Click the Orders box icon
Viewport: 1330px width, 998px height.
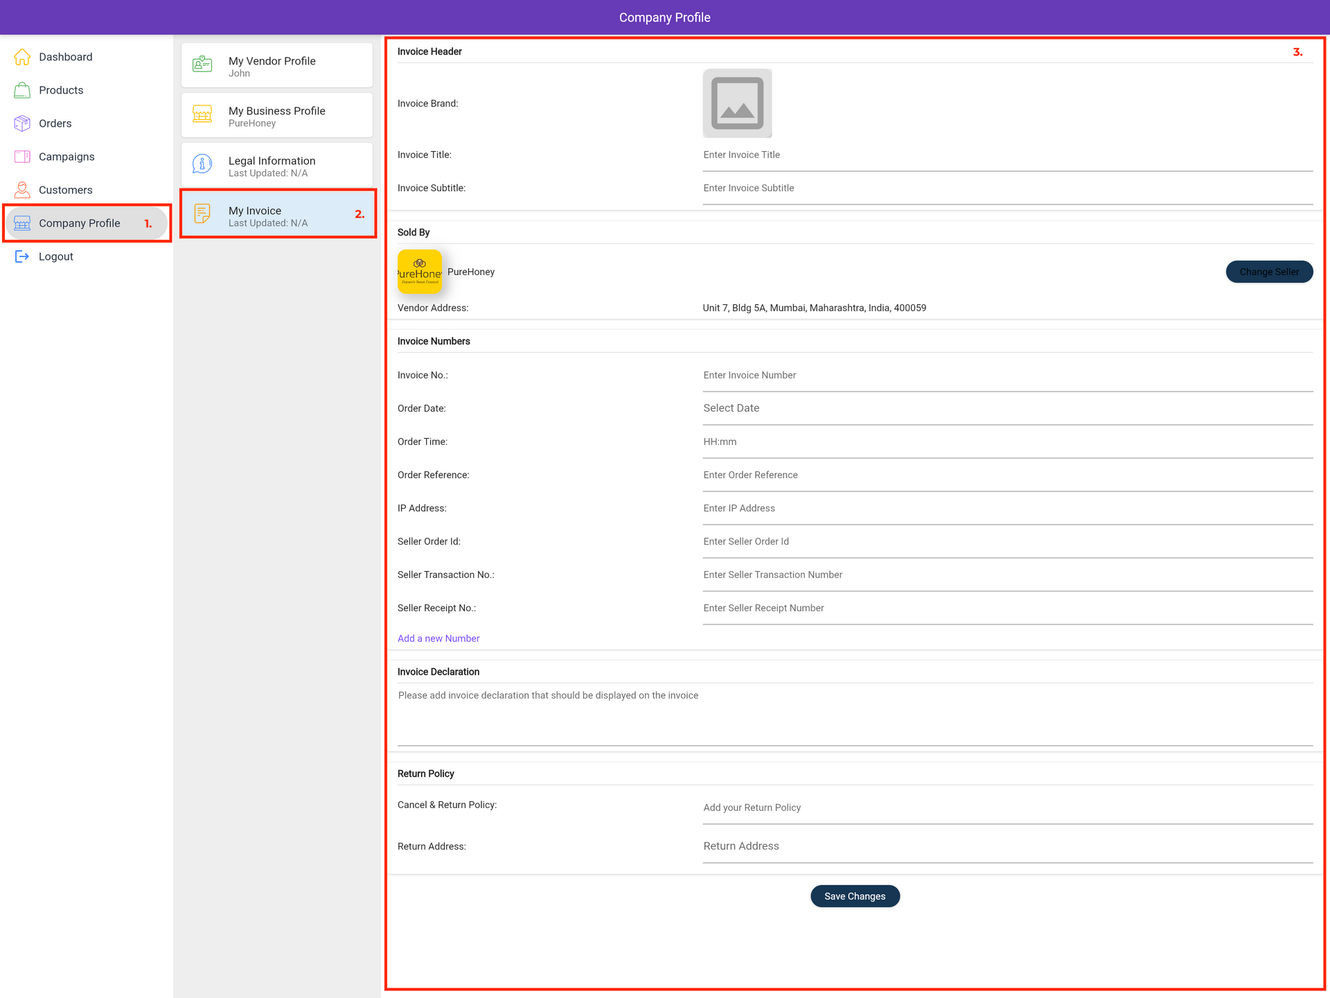tap(22, 123)
